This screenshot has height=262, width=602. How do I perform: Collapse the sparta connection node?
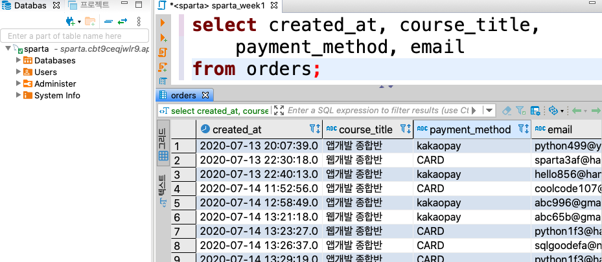(x=8, y=49)
